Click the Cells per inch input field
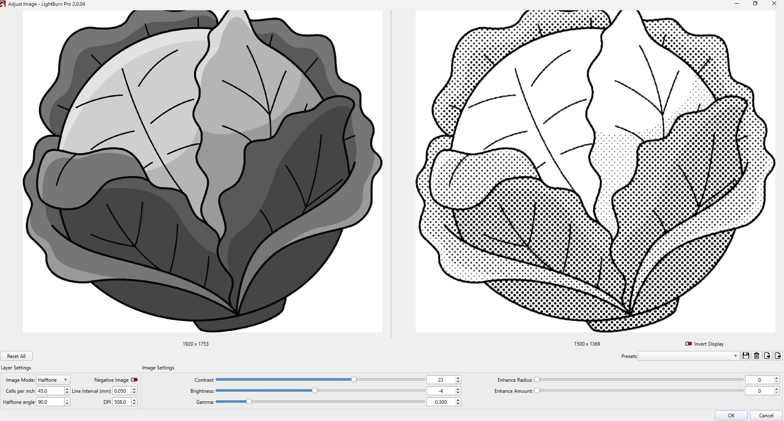Screen dimensions: 784x421 point(50,391)
